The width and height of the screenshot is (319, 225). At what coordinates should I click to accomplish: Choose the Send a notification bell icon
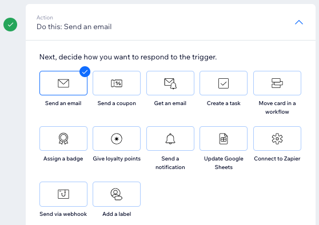(170, 139)
